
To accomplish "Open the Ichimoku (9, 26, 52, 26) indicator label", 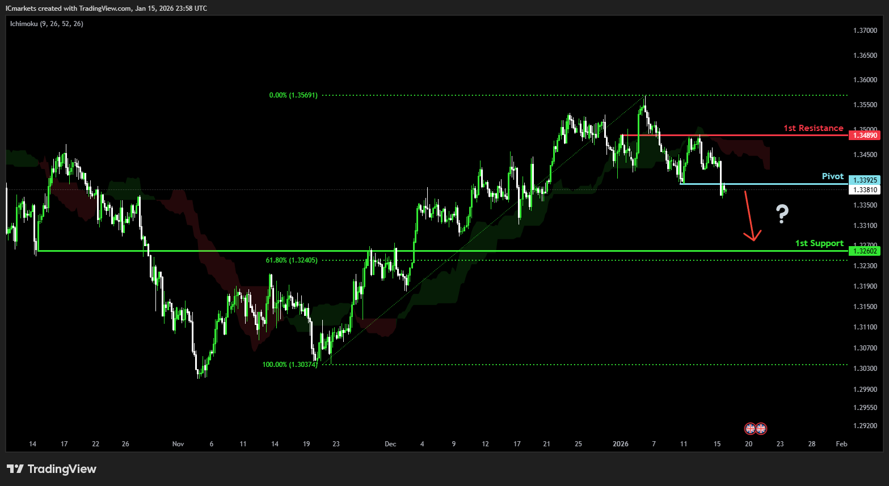I will pos(47,24).
